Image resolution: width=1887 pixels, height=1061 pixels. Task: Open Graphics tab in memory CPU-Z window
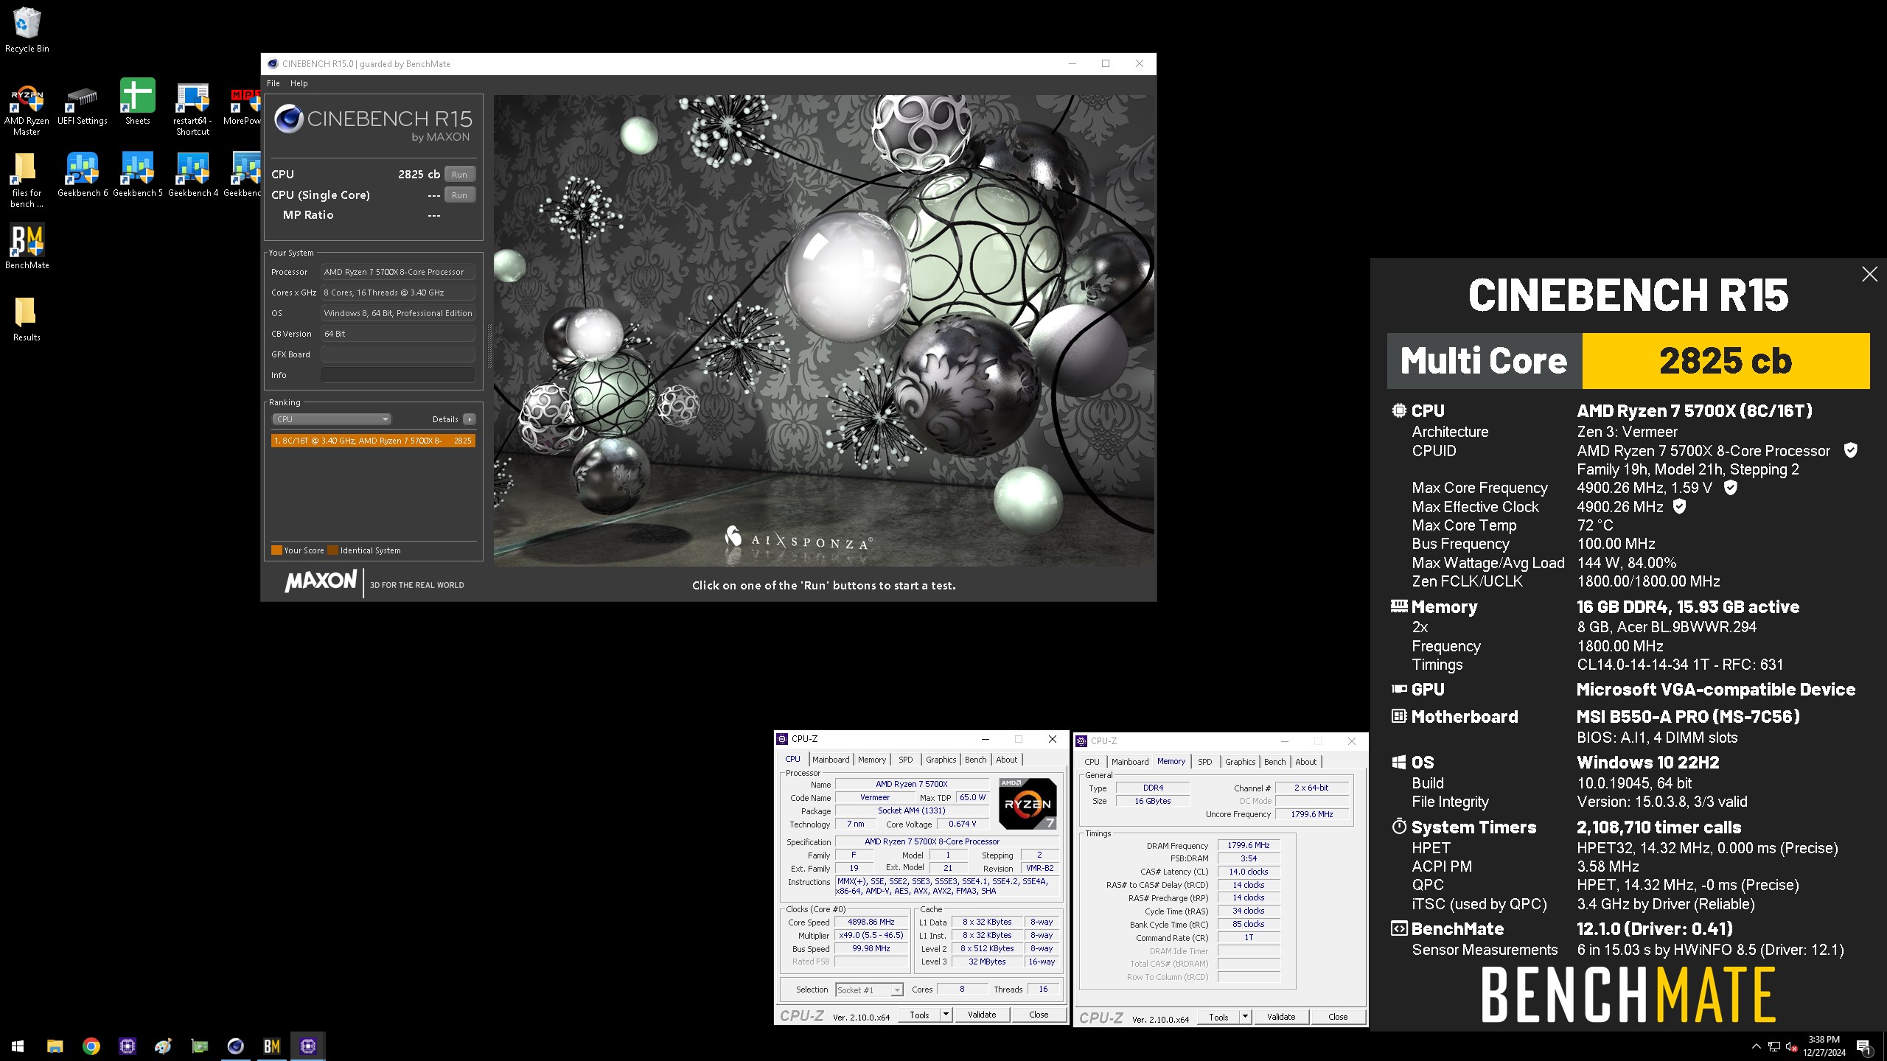[x=1241, y=762]
